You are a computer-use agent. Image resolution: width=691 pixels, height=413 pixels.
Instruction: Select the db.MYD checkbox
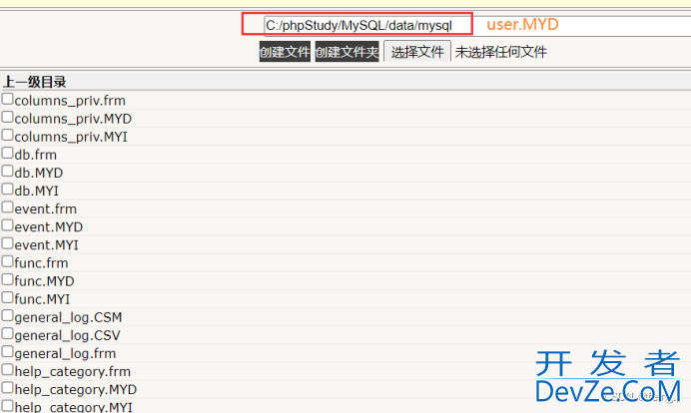(x=7, y=172)
